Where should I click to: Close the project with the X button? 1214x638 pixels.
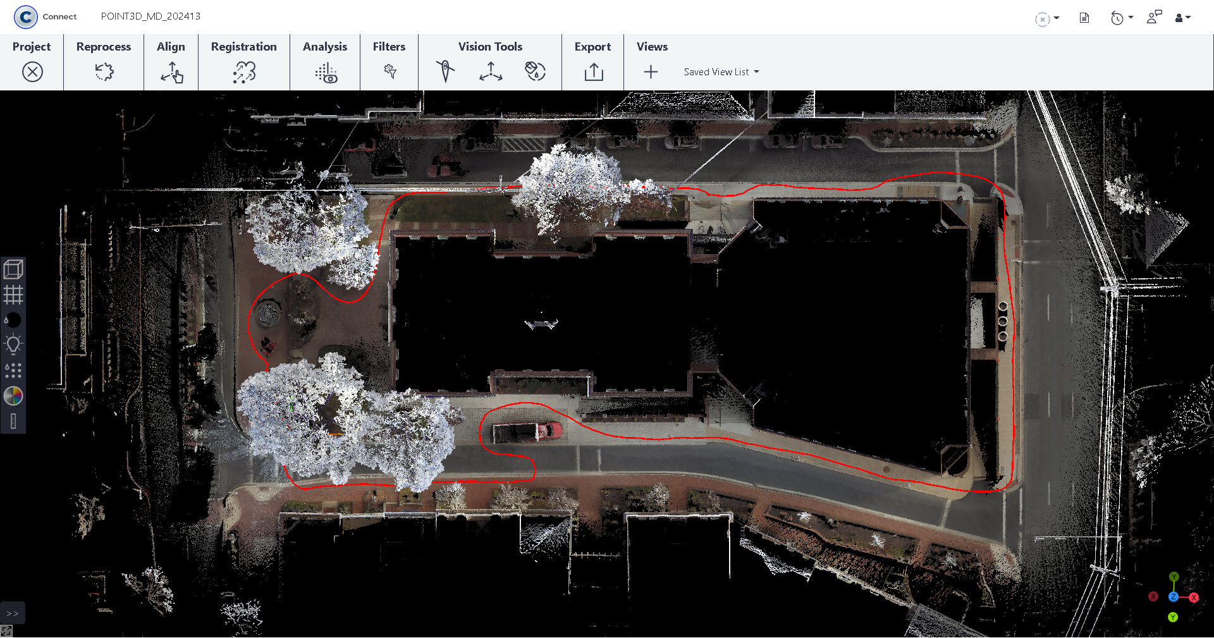(32, 71)
